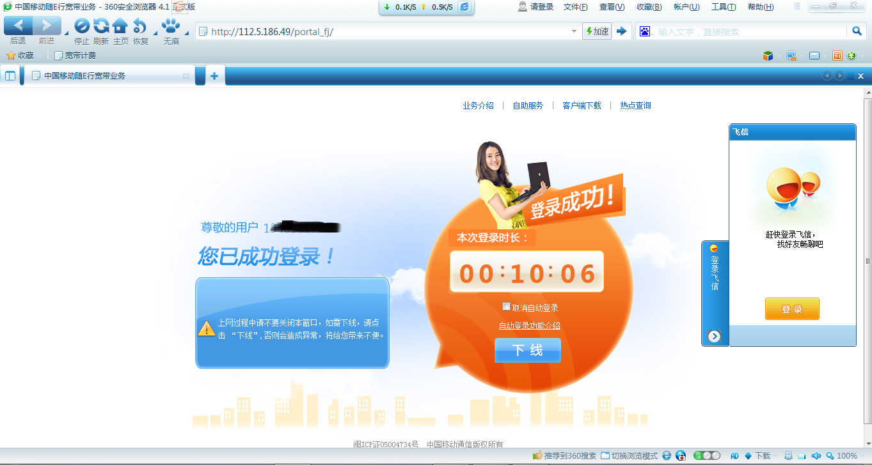Click the 3D cube extension icon
The width and height of the screenshot is (872, 465).
click(x=768, y=56)
